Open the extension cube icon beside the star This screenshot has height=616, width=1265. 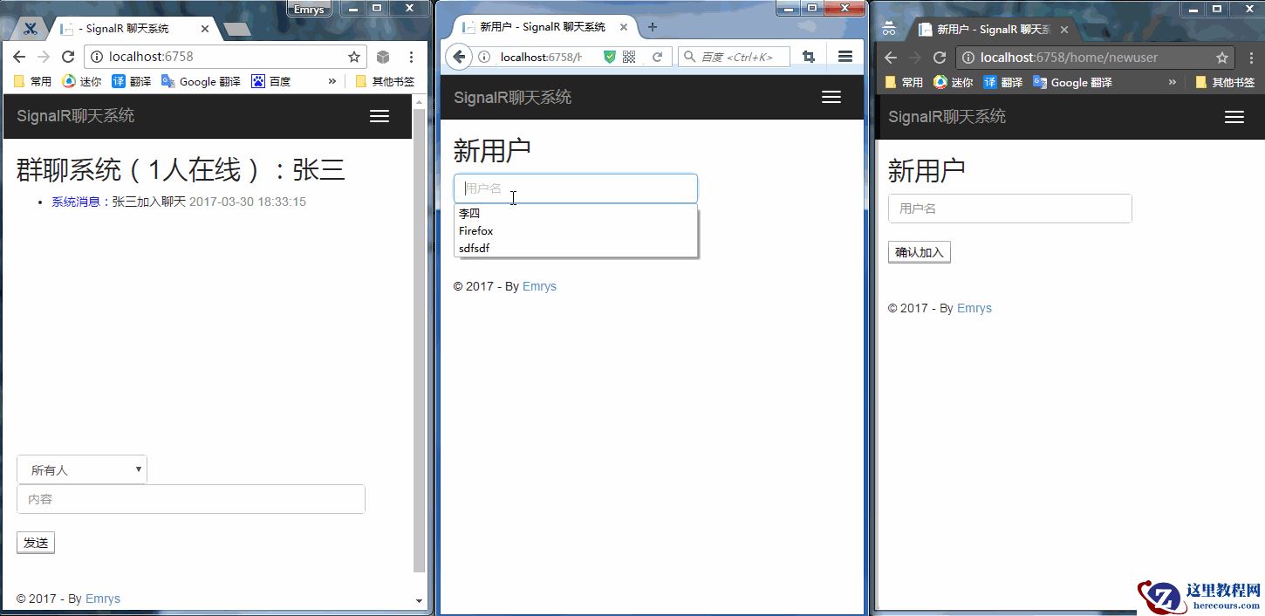click(x=382, y=57)
